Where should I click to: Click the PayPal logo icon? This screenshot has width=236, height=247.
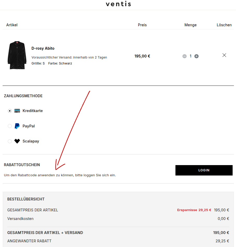tap(17, 126)
